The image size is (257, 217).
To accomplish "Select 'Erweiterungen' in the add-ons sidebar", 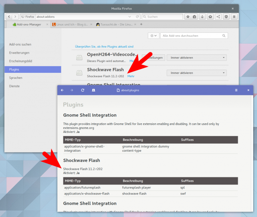I will (x=18, y=52).
